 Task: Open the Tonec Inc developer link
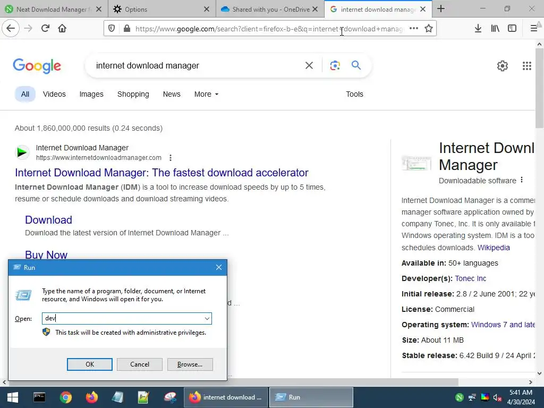[470, 278]
